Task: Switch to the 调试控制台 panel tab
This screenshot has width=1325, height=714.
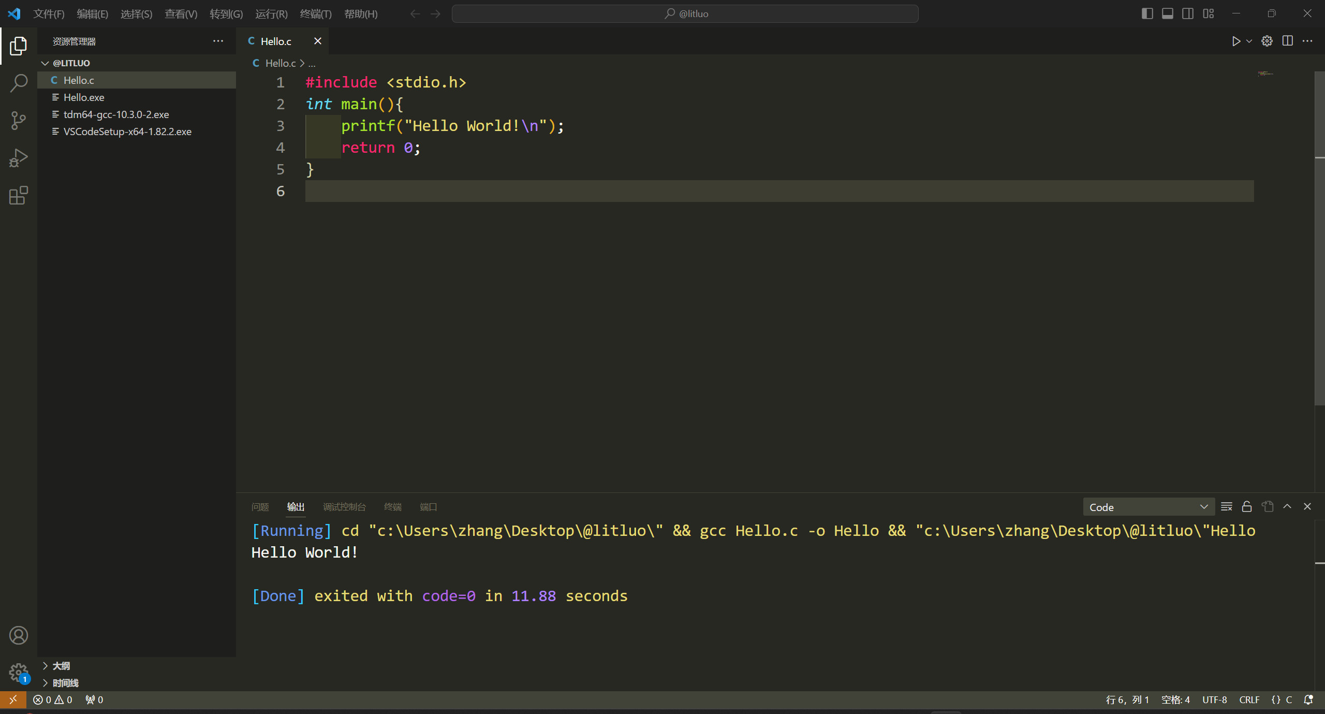Action: pos(344,507)
